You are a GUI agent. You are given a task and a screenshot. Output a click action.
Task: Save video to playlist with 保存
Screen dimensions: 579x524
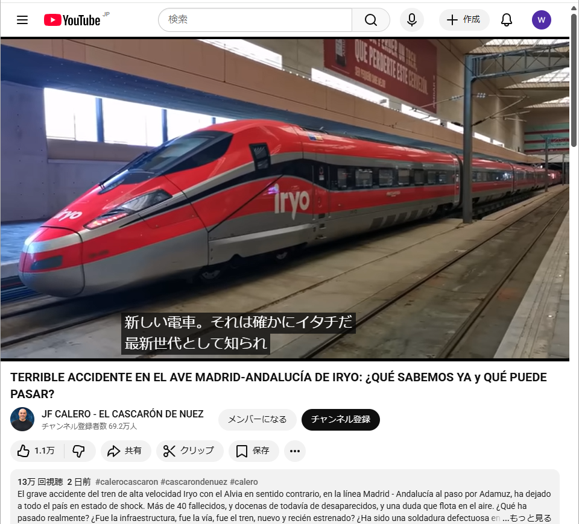coord(253,451)
